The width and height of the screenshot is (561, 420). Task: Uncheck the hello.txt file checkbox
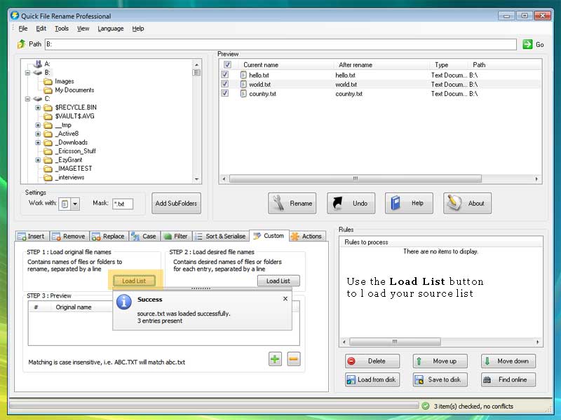click(225, 75)
